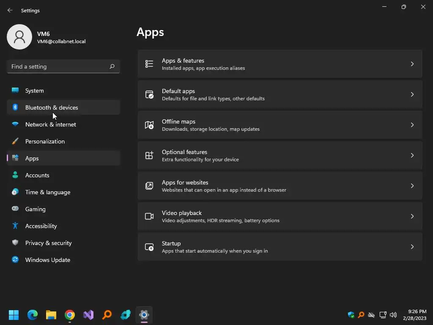433x325 pixels.
Task: Click the Startup icon in the list
Action: (x=149, y=247)
